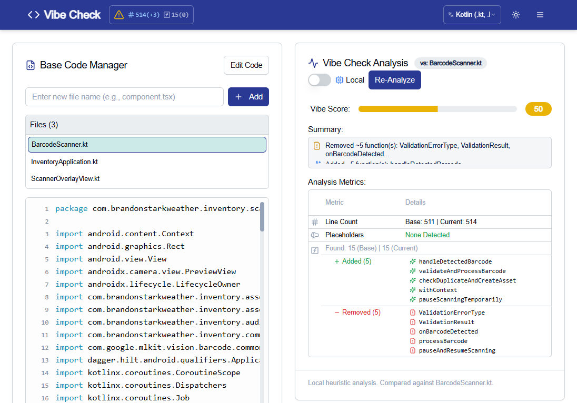Click the Vibe Check title link

(72, 15)
